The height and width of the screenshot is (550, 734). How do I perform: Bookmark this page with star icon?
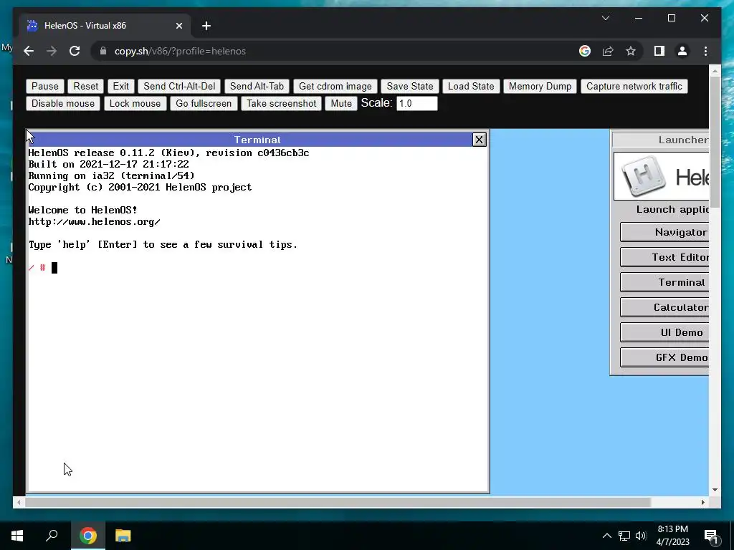coord(631,51)
